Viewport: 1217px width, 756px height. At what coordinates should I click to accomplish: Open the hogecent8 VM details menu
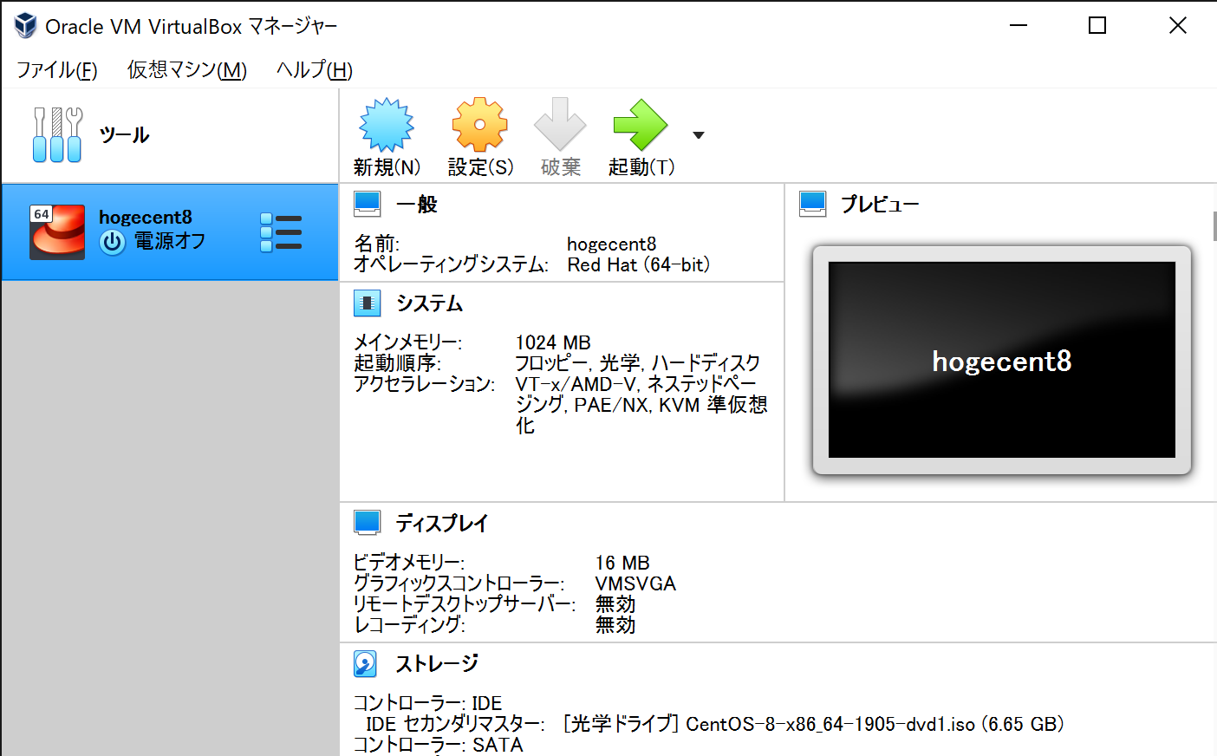click(280, 231)
